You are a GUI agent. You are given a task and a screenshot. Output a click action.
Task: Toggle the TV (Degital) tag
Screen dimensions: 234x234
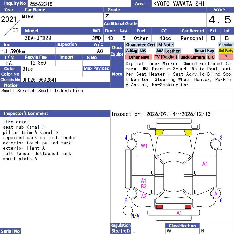click(x=166, y=57)
